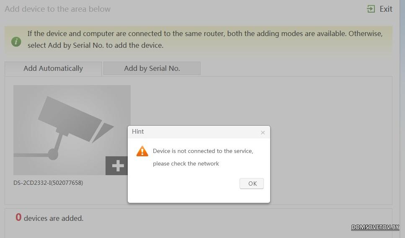Image resolution: width=405 pixels, height=238 pixels.
Task: Click the red zero device counter
Action: point(18,217)
